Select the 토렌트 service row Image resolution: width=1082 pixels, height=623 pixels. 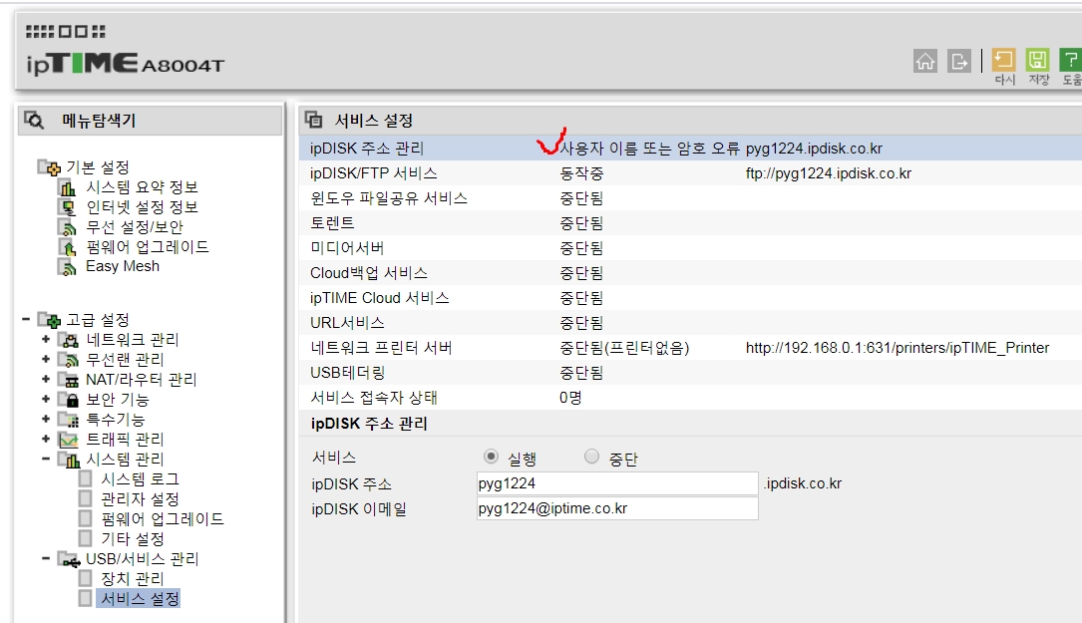click(690, 223)
